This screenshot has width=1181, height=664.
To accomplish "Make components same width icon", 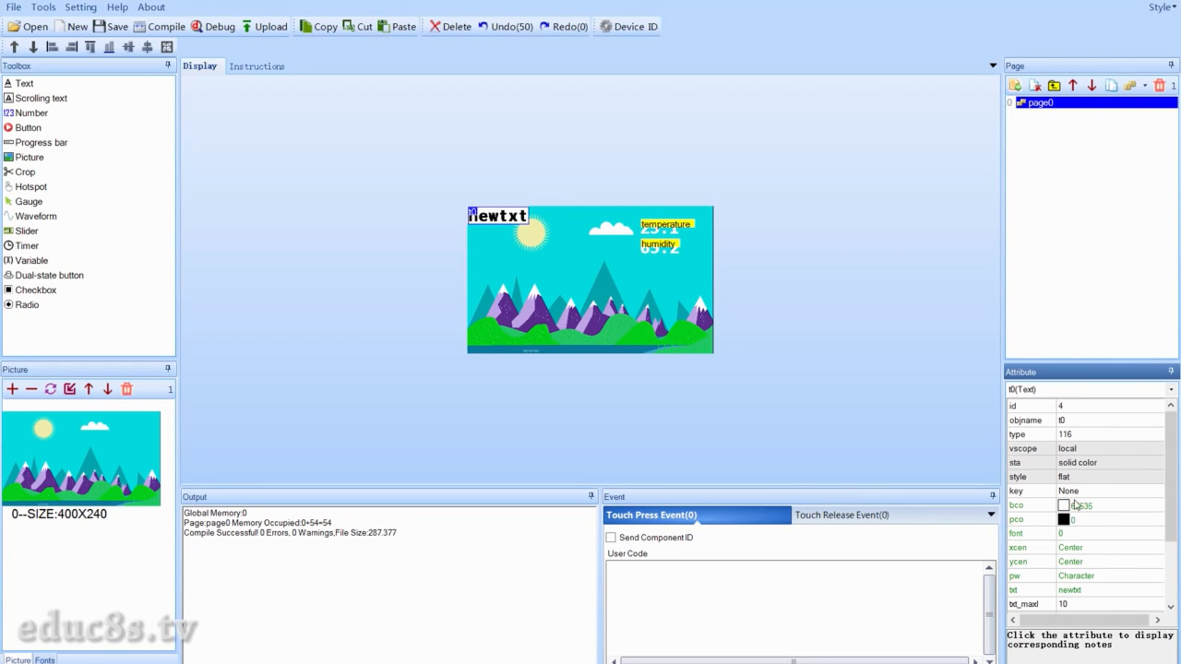I will pyautogui.click(x=129, y=47).
